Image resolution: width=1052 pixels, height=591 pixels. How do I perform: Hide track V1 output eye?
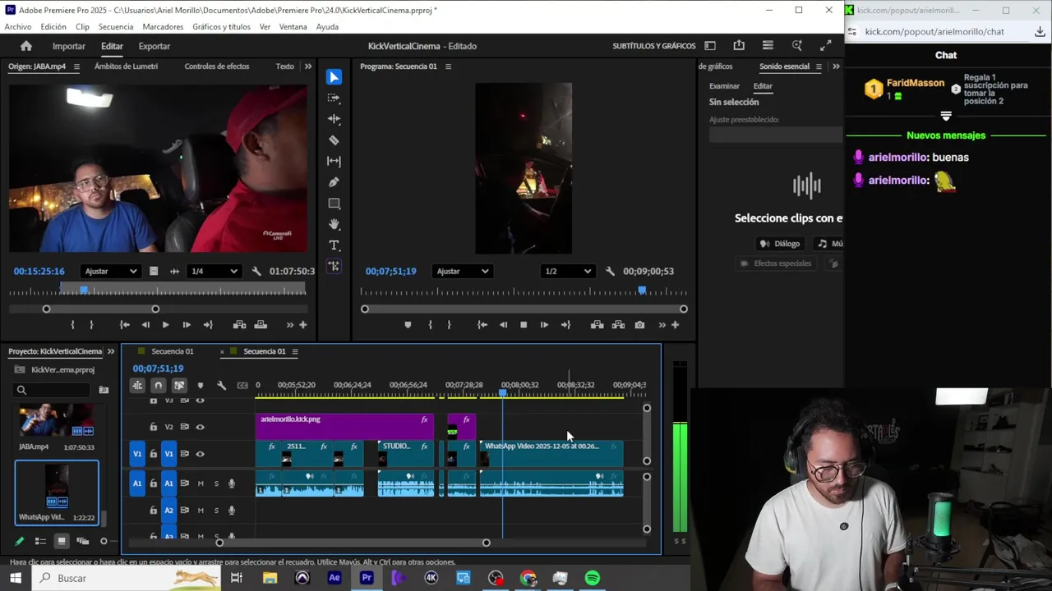(200, 453)
